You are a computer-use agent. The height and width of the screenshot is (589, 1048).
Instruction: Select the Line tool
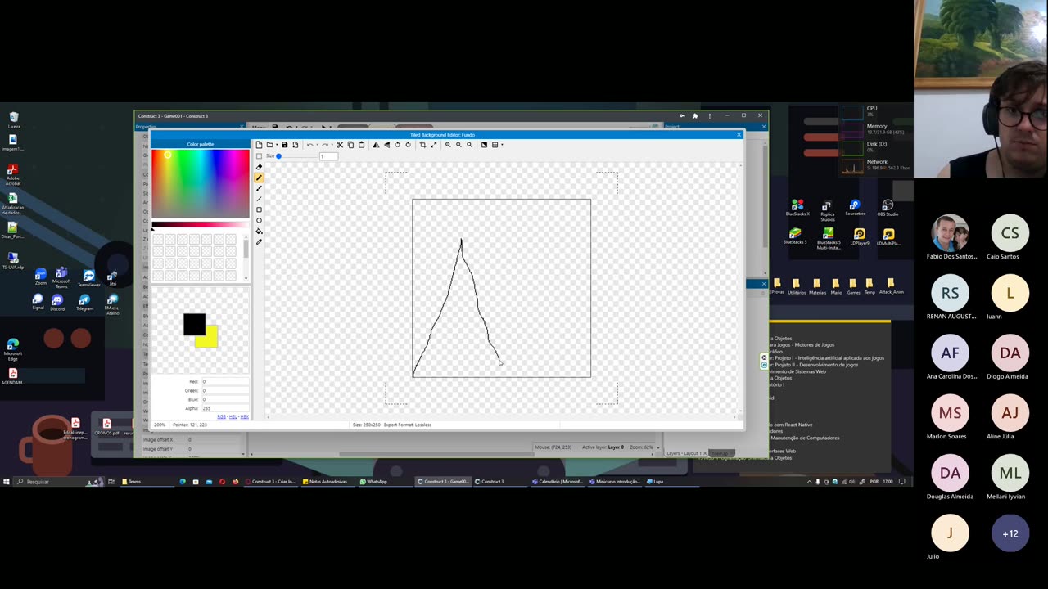(259, 199)
